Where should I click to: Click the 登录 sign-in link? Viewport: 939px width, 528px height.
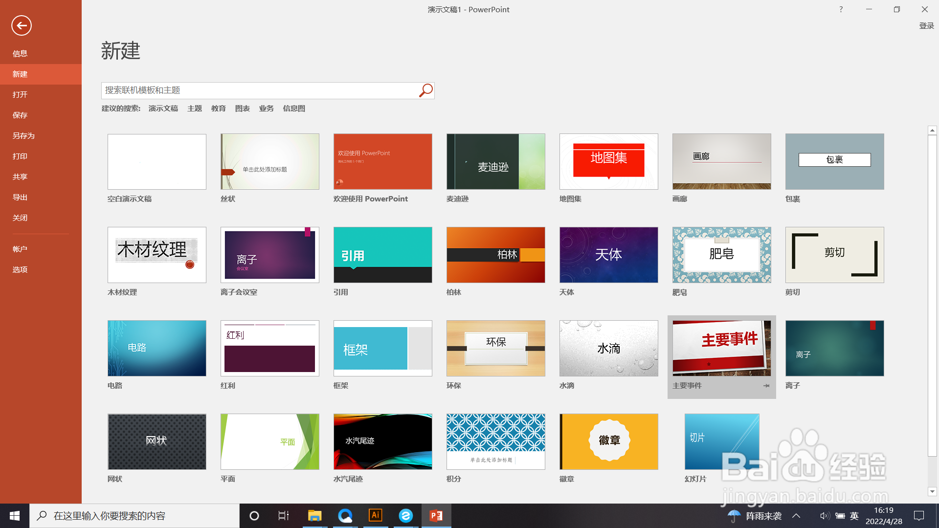pyautogui.click(x=926, y=26)
